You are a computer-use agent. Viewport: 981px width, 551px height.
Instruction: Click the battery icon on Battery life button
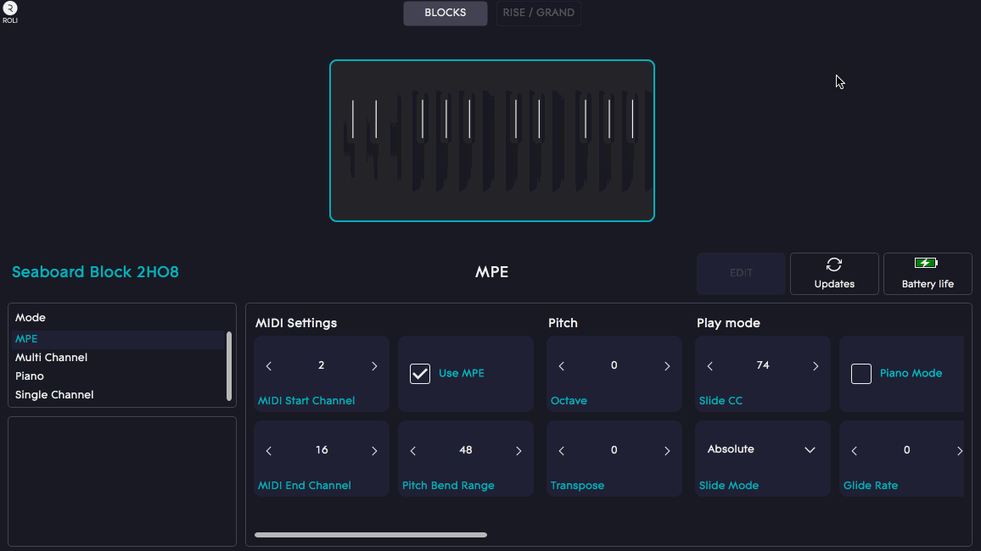[928, 263]
